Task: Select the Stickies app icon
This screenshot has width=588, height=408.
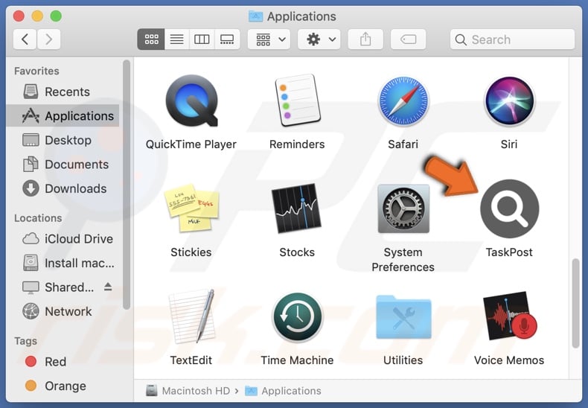Action: [x=191, y=208]
